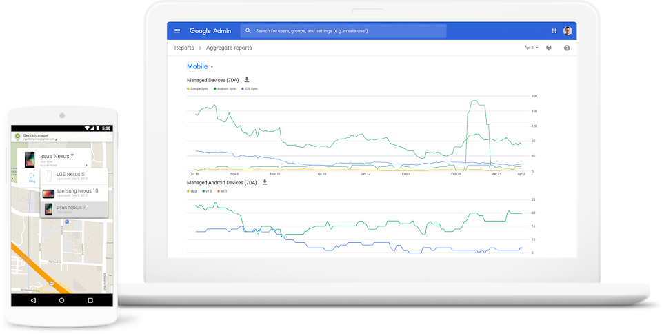Viewport: 662px width, 334px height.
Task: Open the Apr 3 date dropdown
Action: (x=531, y=48)
